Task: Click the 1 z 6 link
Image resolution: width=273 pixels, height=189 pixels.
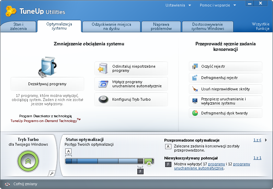Action: pyautogui.click(x=257, y=140)
